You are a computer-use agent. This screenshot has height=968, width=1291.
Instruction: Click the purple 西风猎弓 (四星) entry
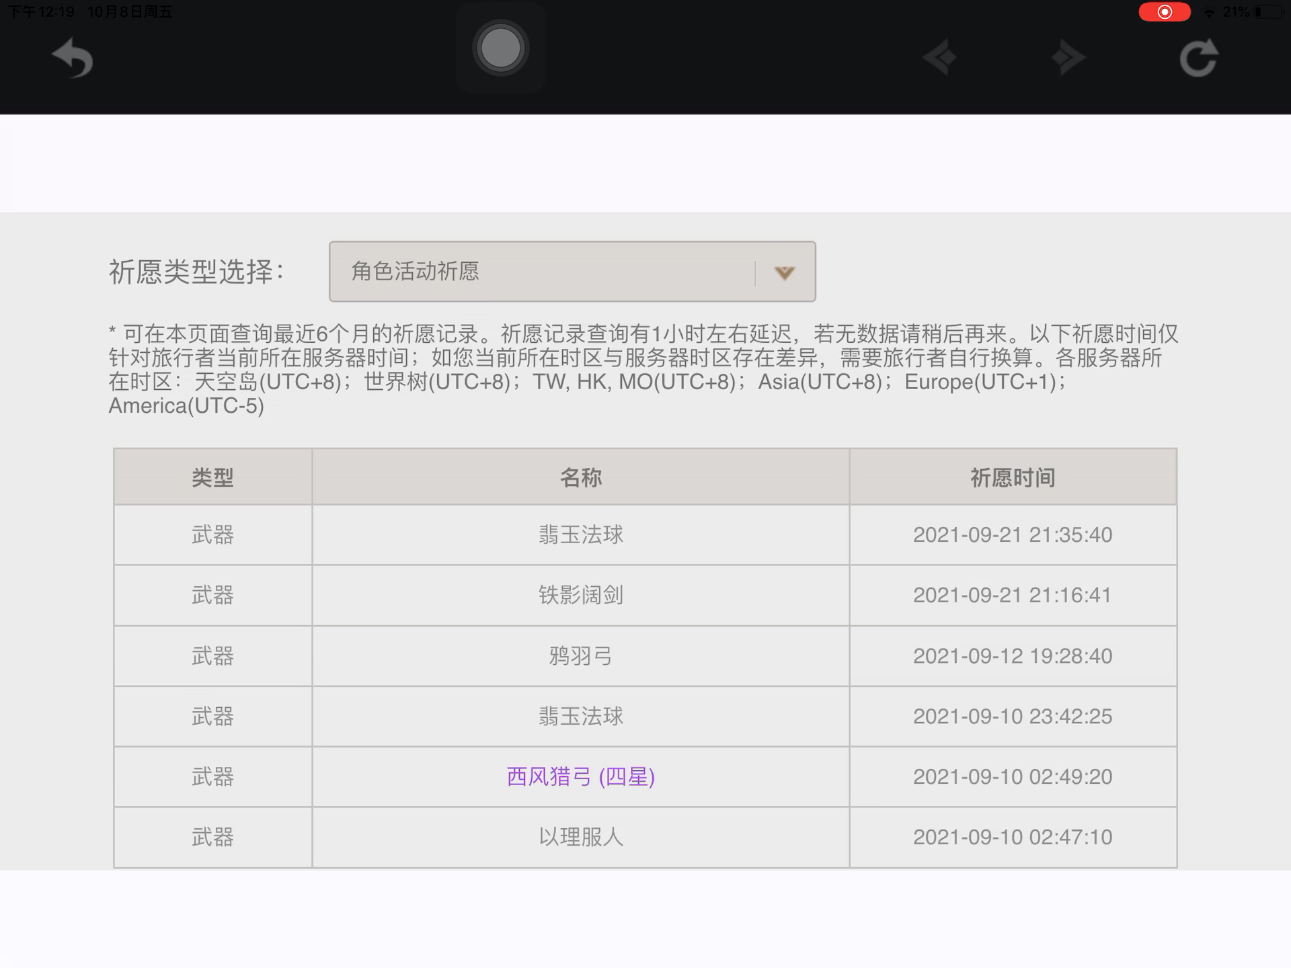(581, 777)
